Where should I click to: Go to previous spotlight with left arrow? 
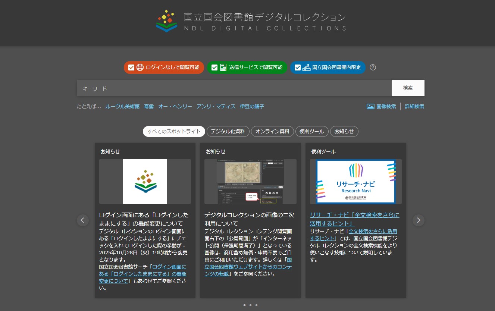(83, 220)
